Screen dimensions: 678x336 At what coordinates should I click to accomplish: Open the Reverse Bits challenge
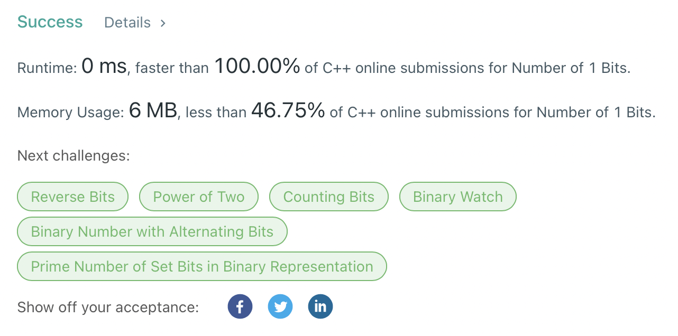click(x=73, y=197)
